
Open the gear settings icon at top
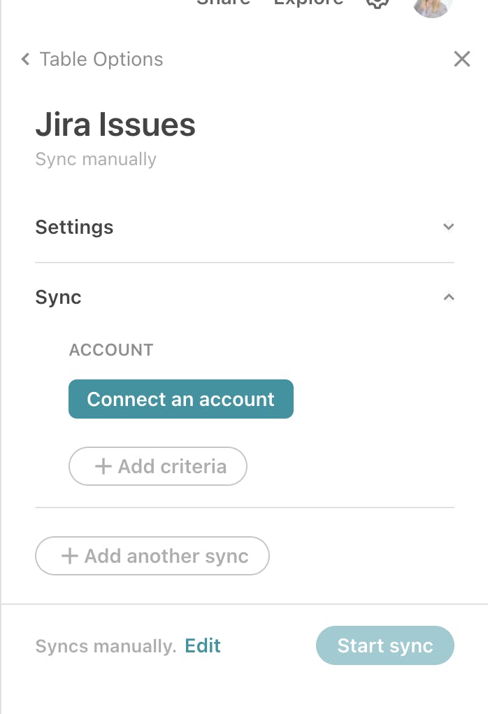click(x=378, y=3)
